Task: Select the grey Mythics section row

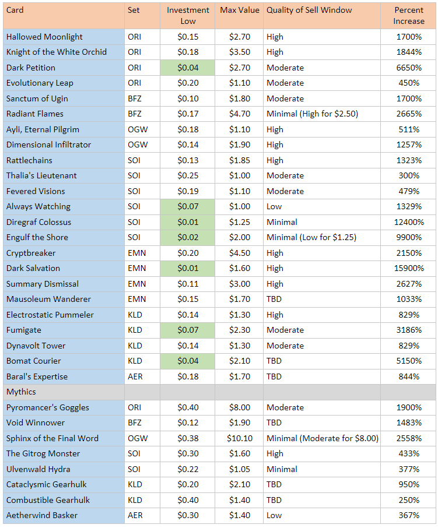Action: click(x=219, y=392)
